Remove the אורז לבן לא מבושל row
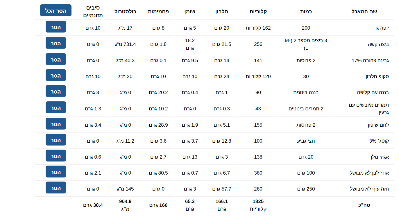399x217 pixels. pos(56,172)
